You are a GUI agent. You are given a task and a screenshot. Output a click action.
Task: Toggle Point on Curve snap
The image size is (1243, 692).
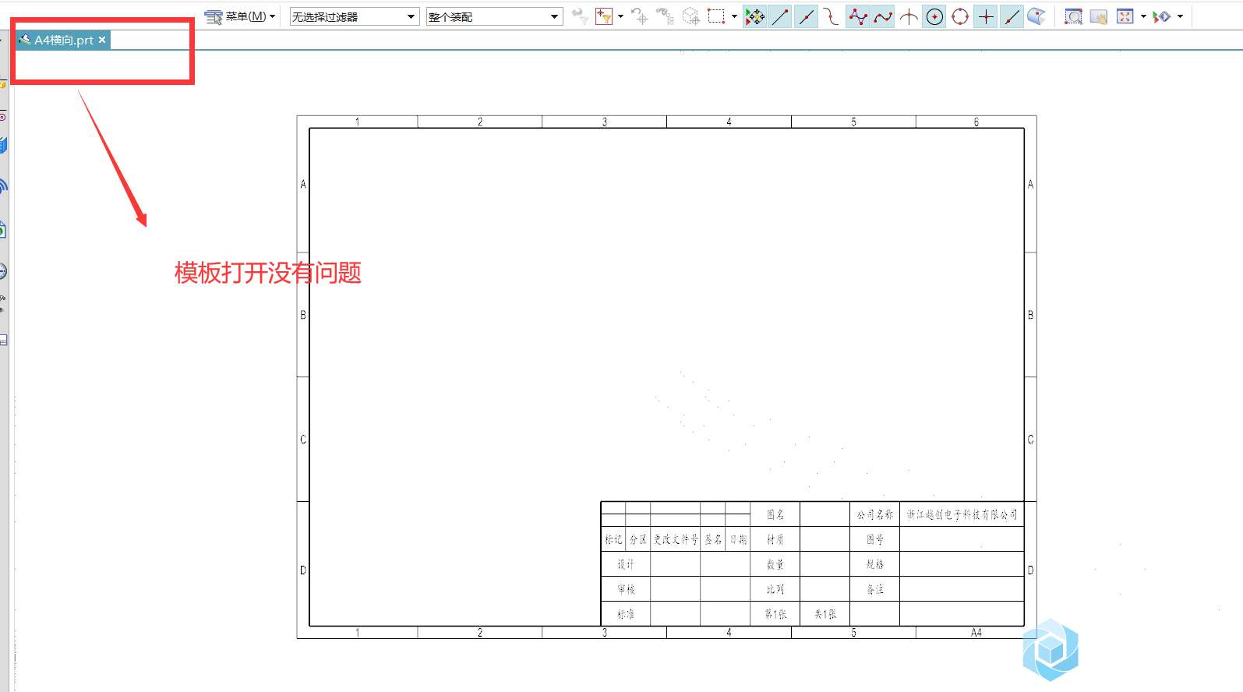click(1012, 16)
